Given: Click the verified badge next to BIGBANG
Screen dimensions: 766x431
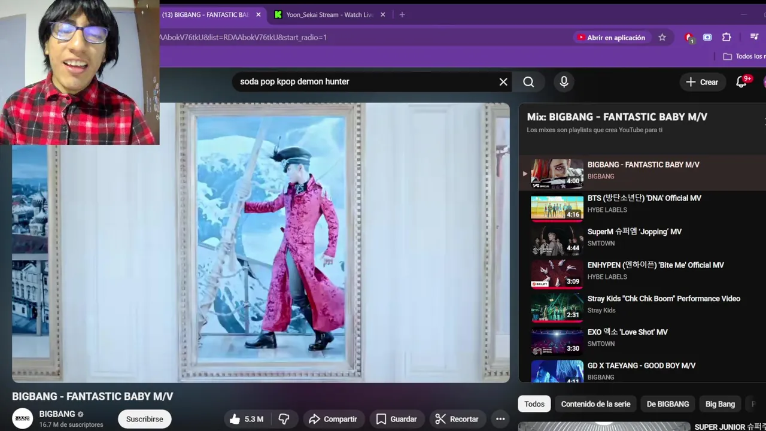Looking at the screenshot, I should 80,414.
